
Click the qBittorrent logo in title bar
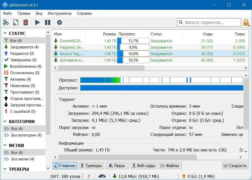click(5, 5)
